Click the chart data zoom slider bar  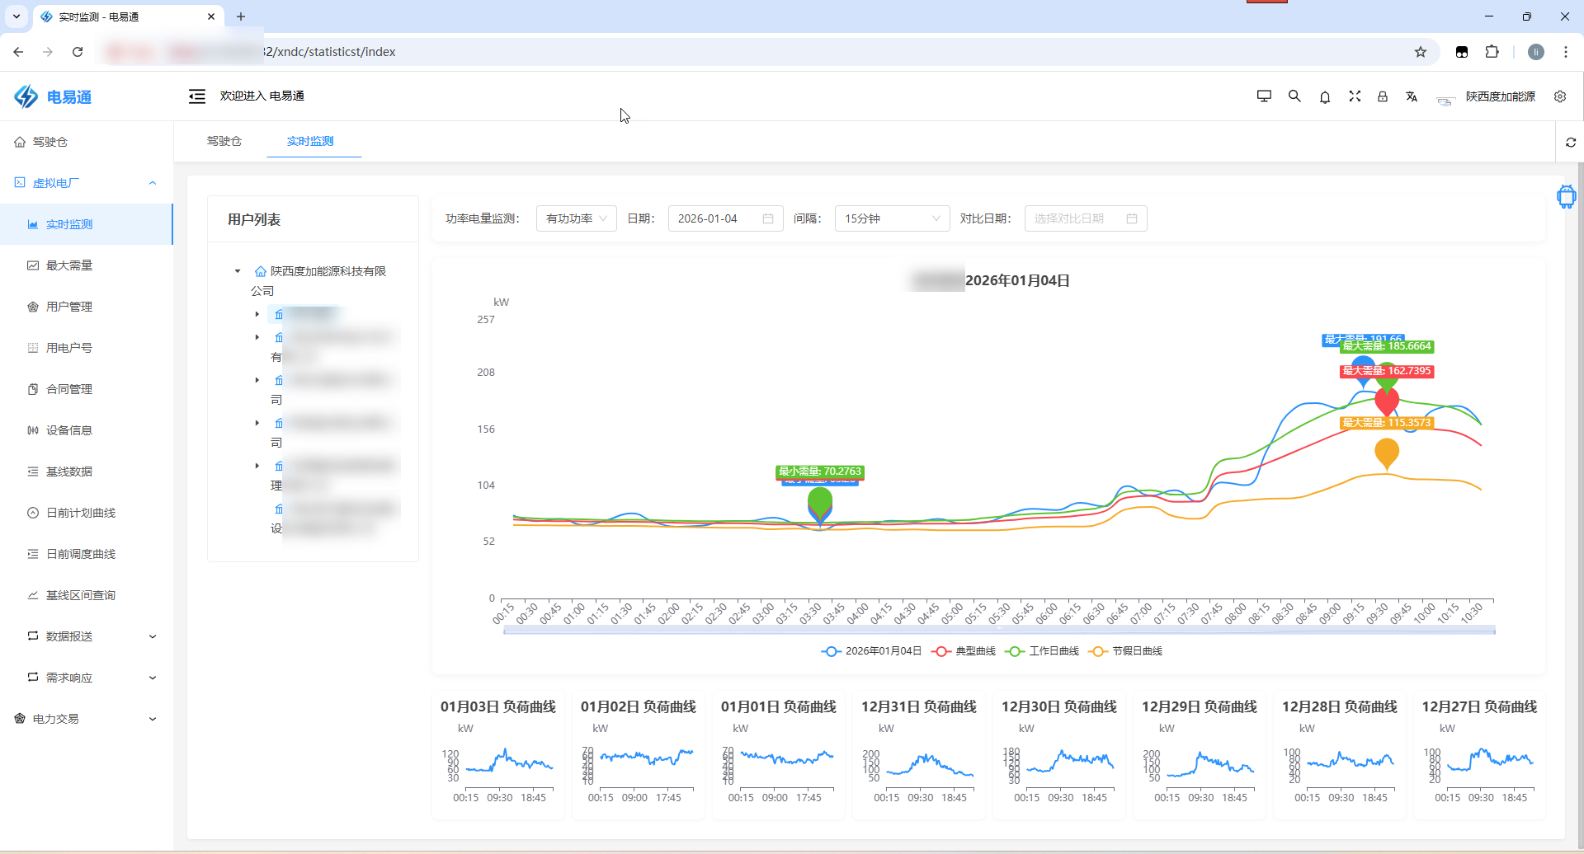[x=998, y=631]
